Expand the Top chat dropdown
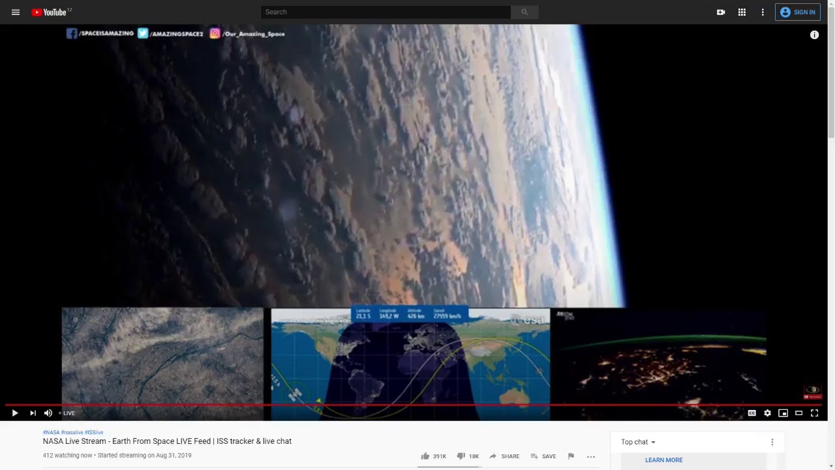The height and width of the screenshot is (470, 835). coord(638,442)
